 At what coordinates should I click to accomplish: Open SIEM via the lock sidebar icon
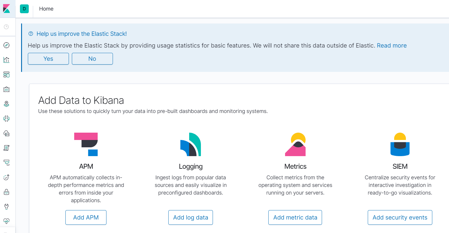[x=6, y=192]
